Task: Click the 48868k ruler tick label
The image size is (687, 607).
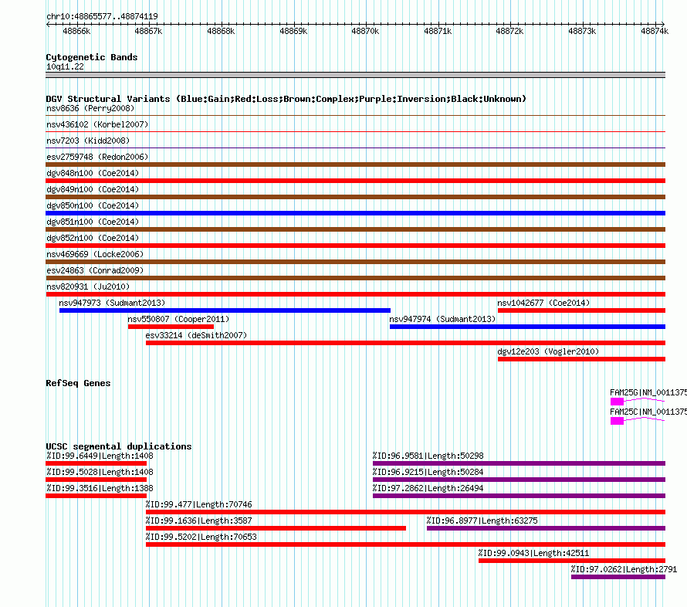Action: point(221,31)
